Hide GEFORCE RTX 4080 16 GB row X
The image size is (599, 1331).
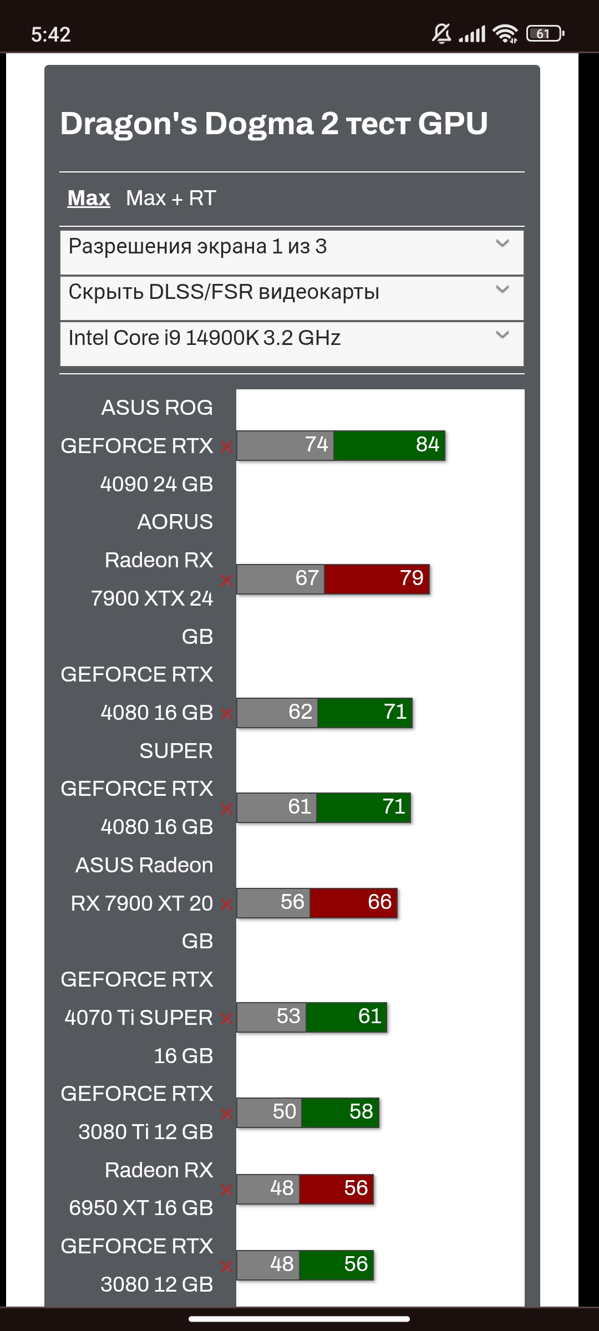[x=226, y=809]
